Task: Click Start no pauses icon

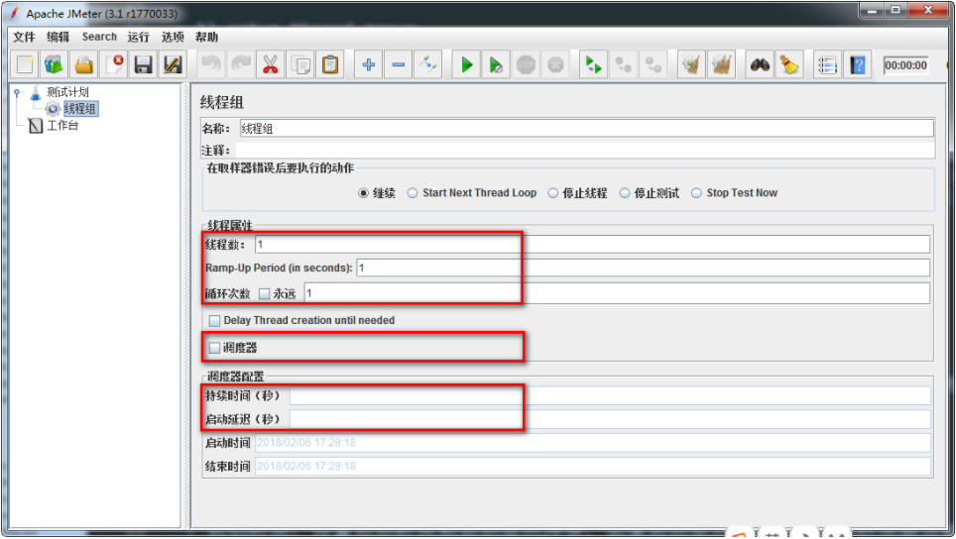Action: point(496,64)
